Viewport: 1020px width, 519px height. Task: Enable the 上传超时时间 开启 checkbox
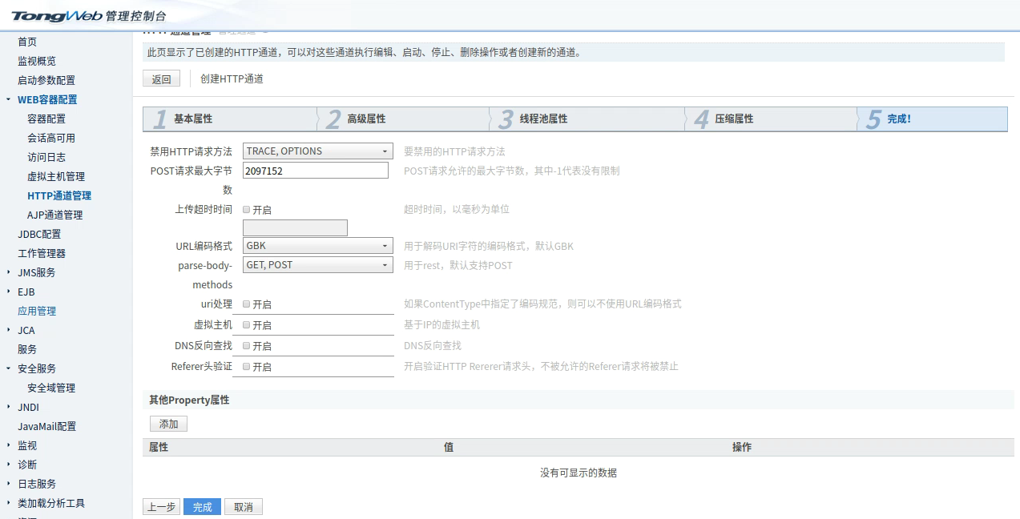(x=248, y=210)
